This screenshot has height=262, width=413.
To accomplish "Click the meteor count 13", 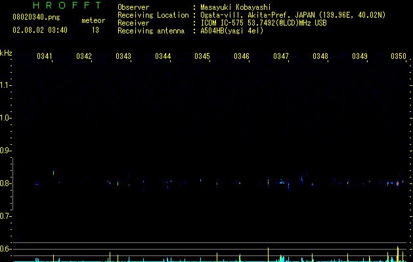I will tap(95, 30).
